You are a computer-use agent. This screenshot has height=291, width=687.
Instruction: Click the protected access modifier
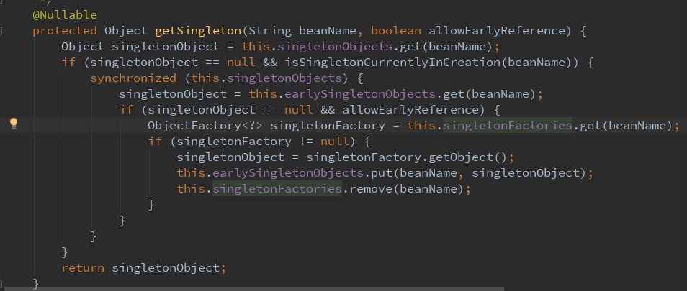64,31
